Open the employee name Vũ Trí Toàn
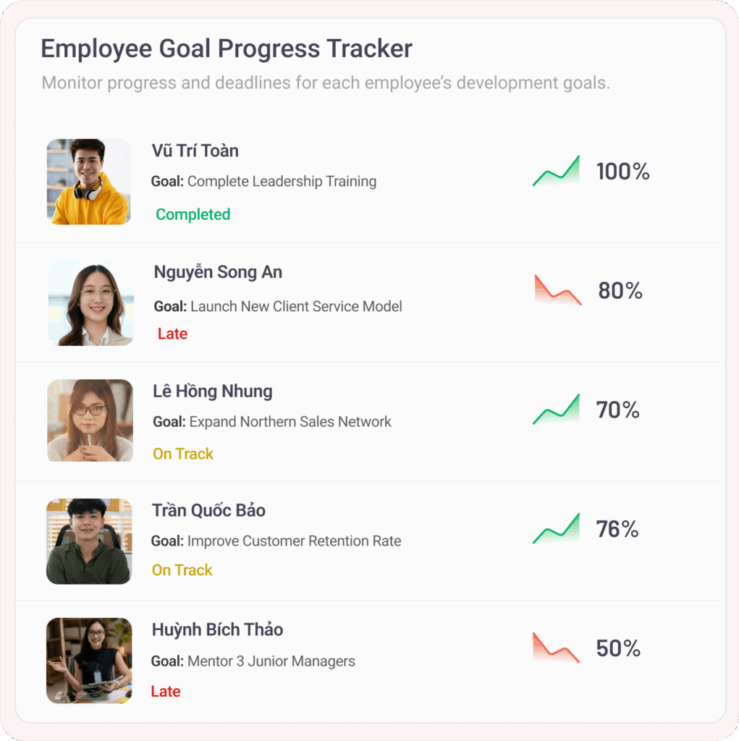This screenshot has height=741, width=739. (x=195, y=151)
